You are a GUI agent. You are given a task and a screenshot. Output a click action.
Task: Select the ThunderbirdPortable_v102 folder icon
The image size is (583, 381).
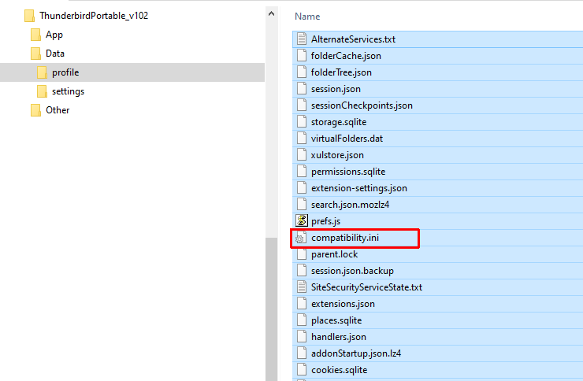[x=29, y=16]
